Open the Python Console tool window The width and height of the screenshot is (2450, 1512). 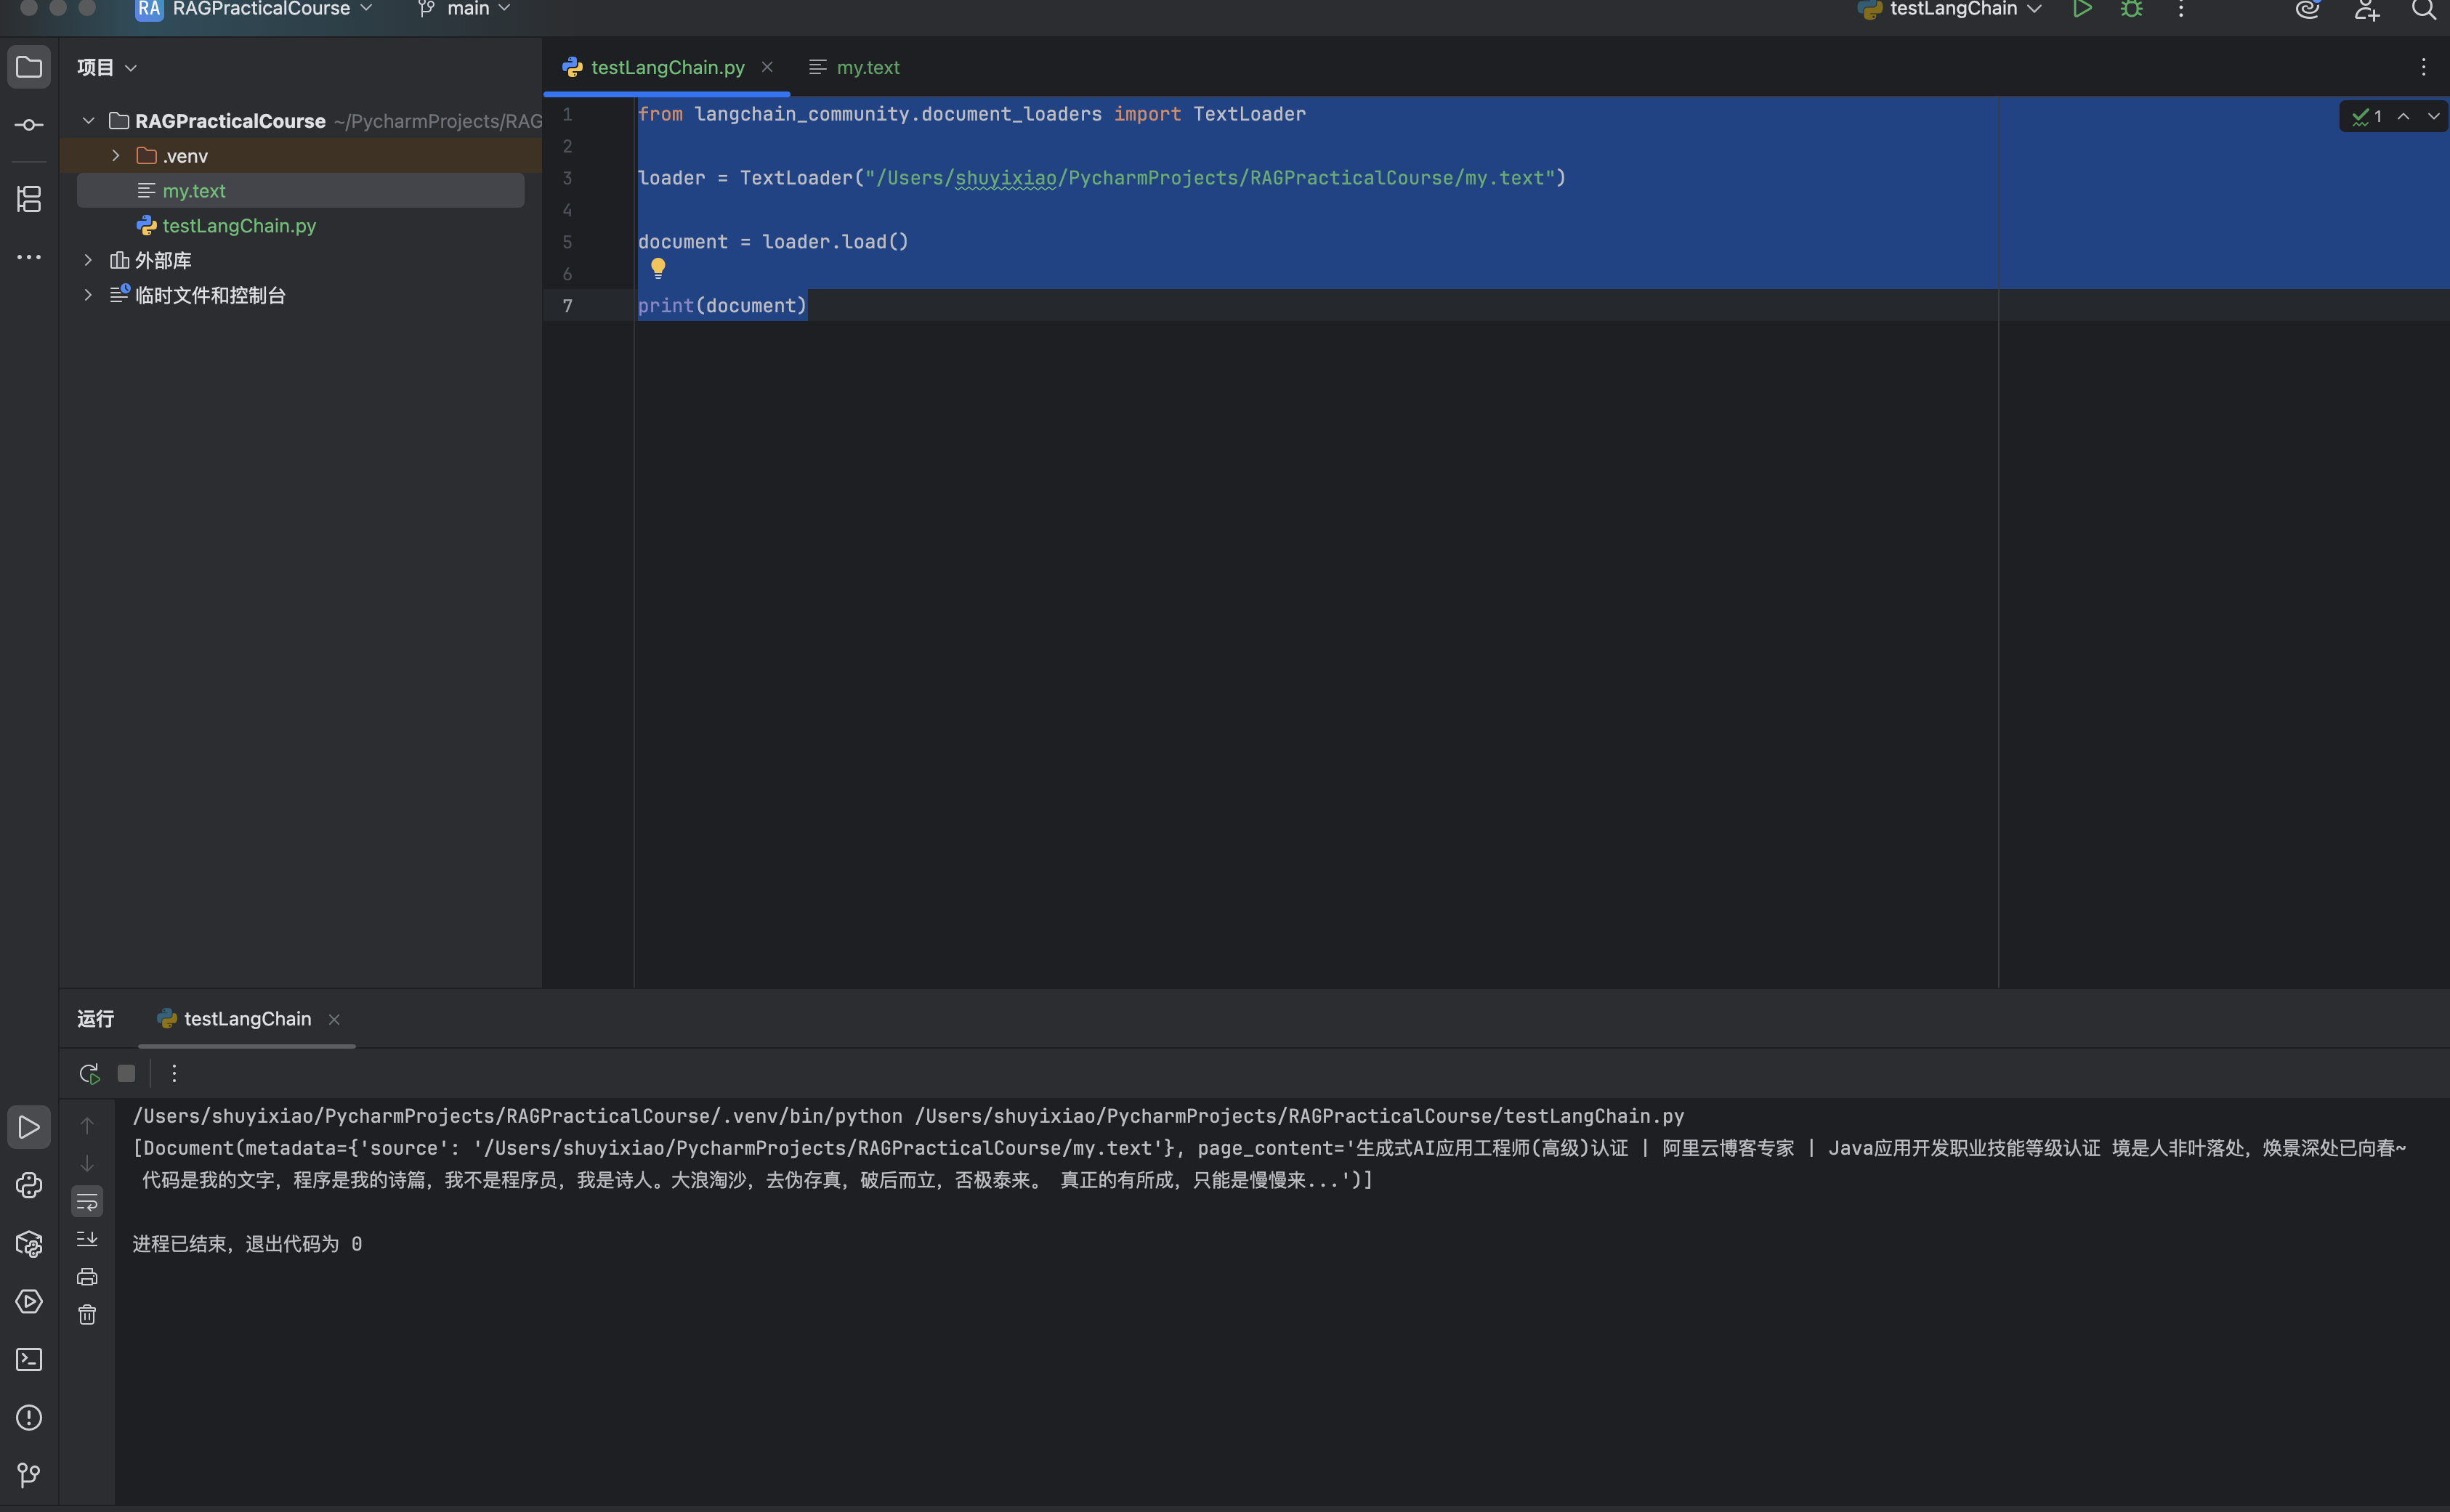pos(29,1185)
